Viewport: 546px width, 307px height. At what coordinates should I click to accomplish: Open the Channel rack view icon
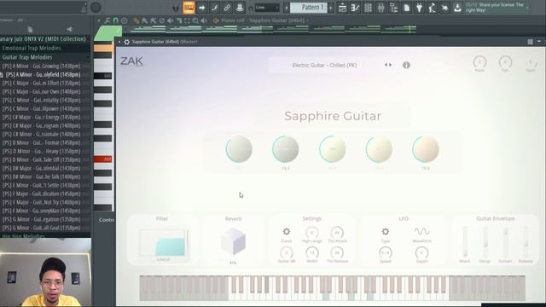[x=368, y=8]
